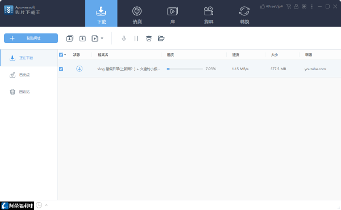Click the 大小 size column header
This screenshot has width=341, height=210.
click(275, 55)
